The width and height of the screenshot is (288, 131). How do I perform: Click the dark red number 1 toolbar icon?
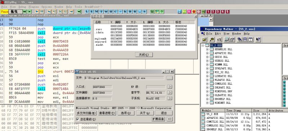(x=208, y=12)
